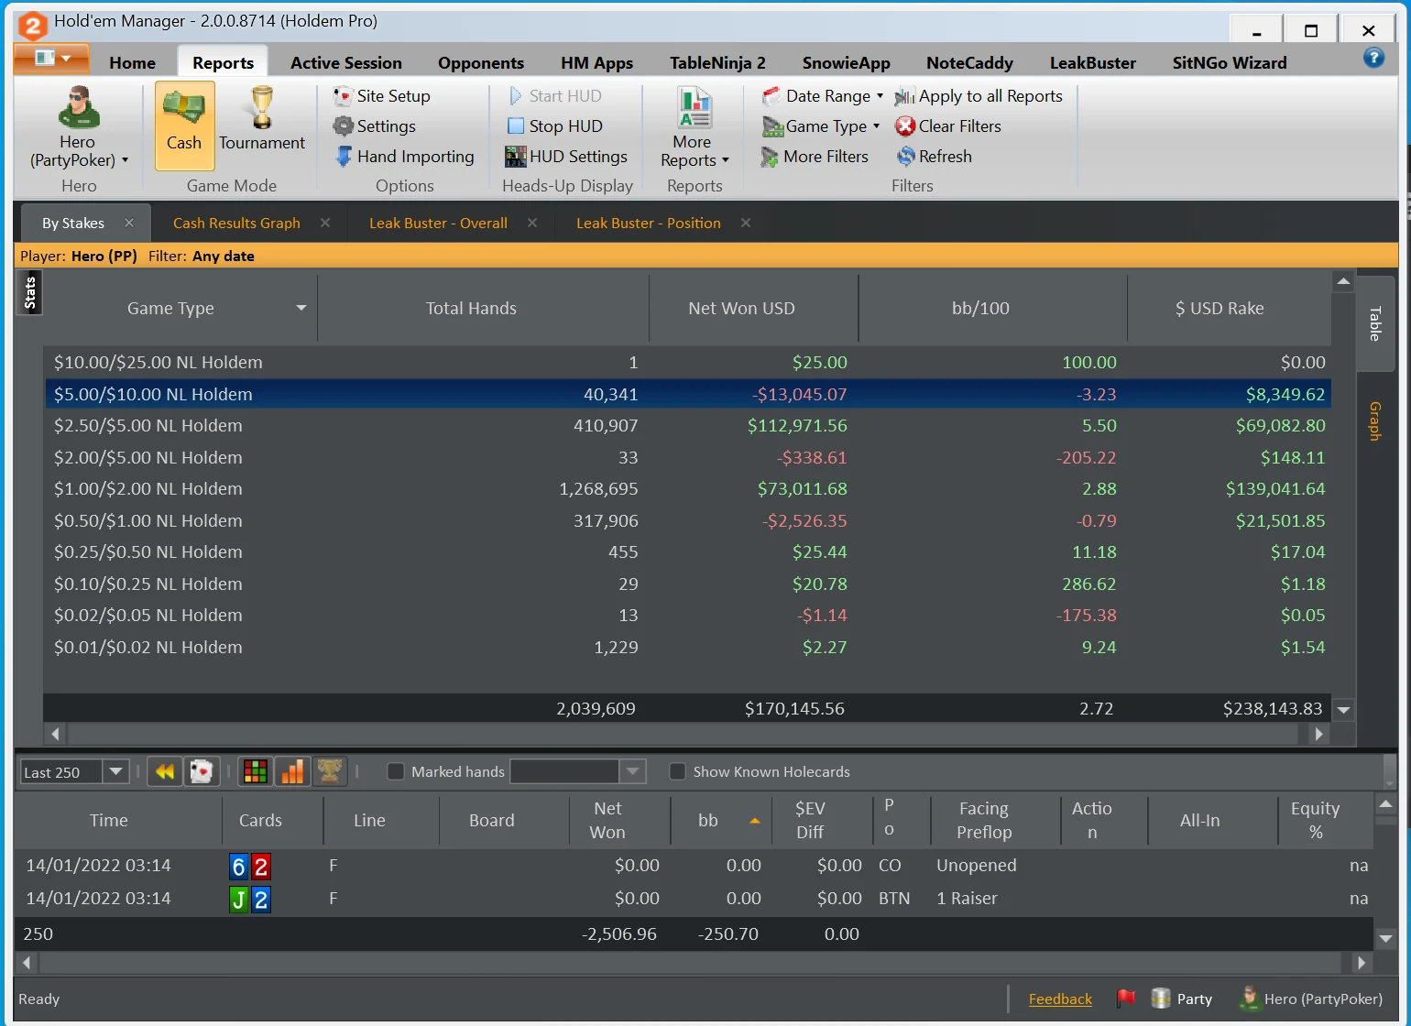
Task: Sort by Net Won USD column
Action: click(753, 308)
